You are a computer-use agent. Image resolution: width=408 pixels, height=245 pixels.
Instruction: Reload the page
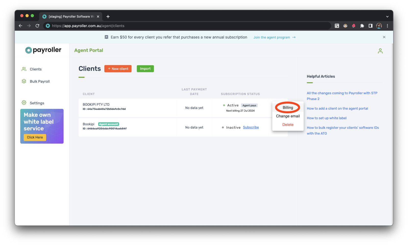coord(37,26)
